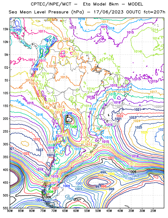Click the '65W' longitude axis label
The width and height of the screenshot is (168, 218).
tap(65, 211)
